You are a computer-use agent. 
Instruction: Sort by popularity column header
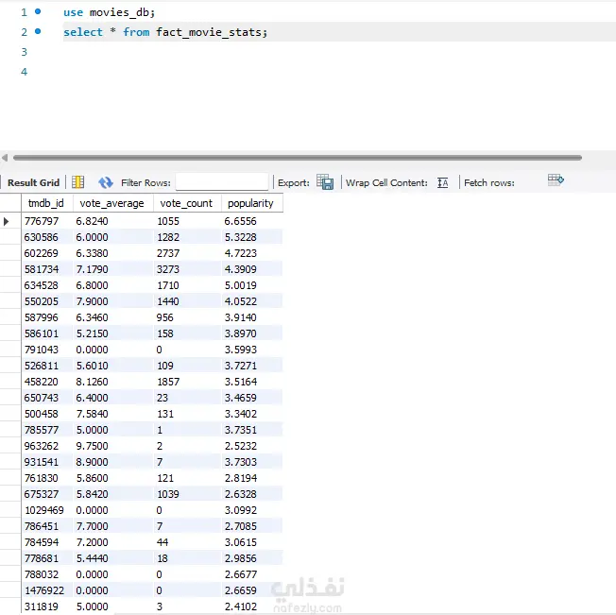[x=252, y=203]
